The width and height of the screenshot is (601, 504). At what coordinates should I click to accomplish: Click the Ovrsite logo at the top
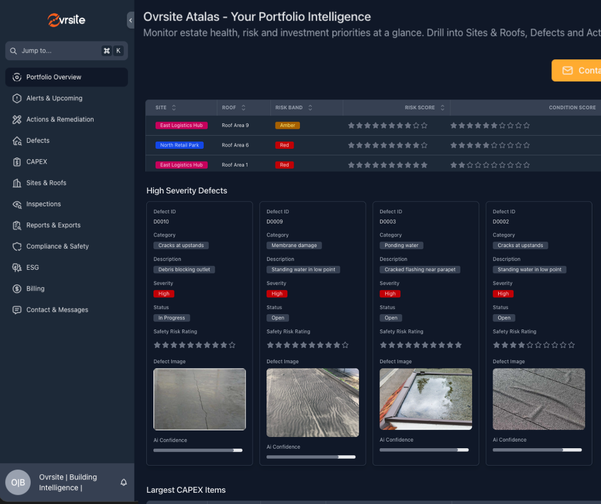coord(66,20)
